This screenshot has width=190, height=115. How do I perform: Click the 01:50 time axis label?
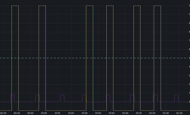[112, 113]
